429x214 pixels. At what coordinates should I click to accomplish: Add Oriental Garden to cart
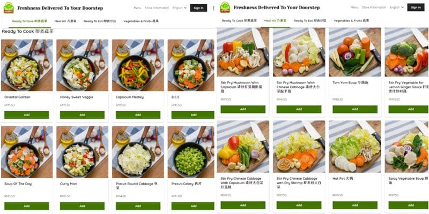pos(26,115)
